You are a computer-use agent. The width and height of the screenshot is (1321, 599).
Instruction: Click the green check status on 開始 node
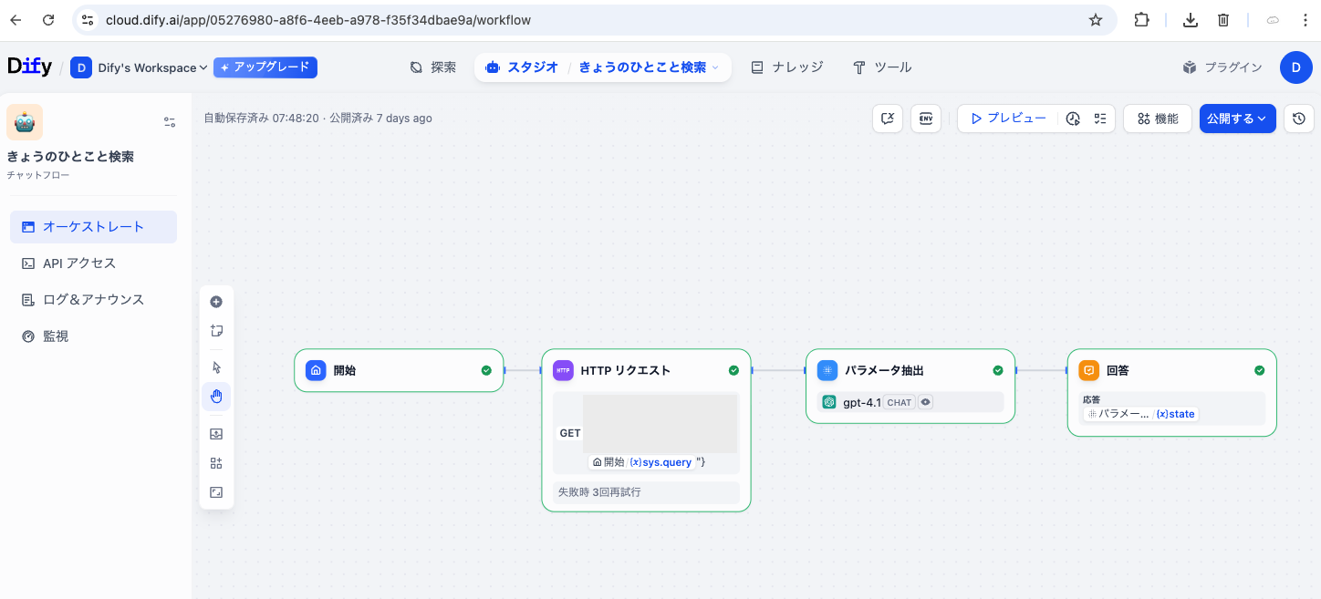coord(486,370)
